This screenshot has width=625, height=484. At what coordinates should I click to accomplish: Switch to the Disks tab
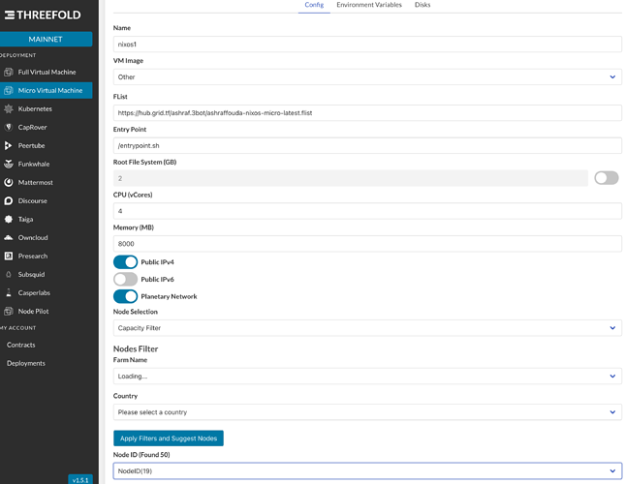click(x=422, y=5)
